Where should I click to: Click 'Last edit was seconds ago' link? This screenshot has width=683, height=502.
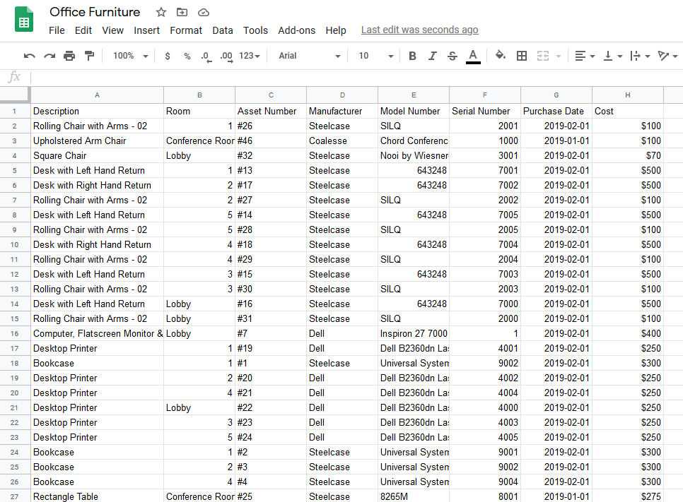coord(419,30)
